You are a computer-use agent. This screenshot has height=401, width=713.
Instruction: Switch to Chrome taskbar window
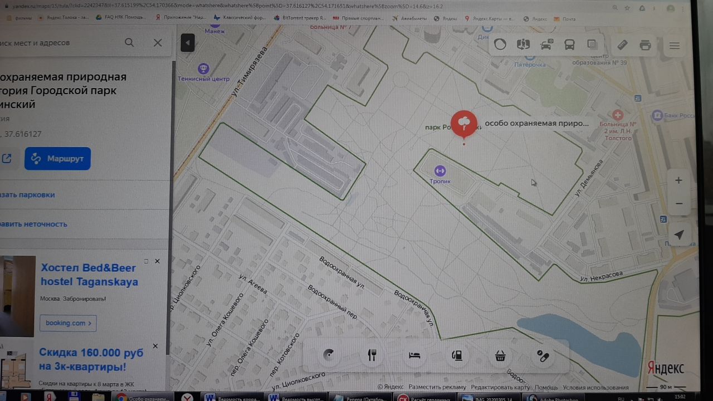point(143,398)
